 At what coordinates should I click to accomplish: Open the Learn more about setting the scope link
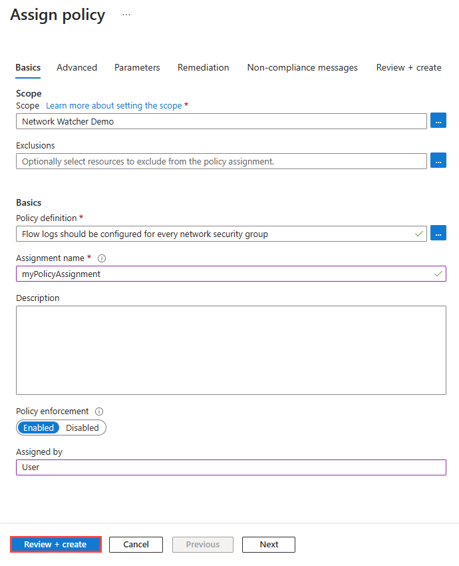114,106
